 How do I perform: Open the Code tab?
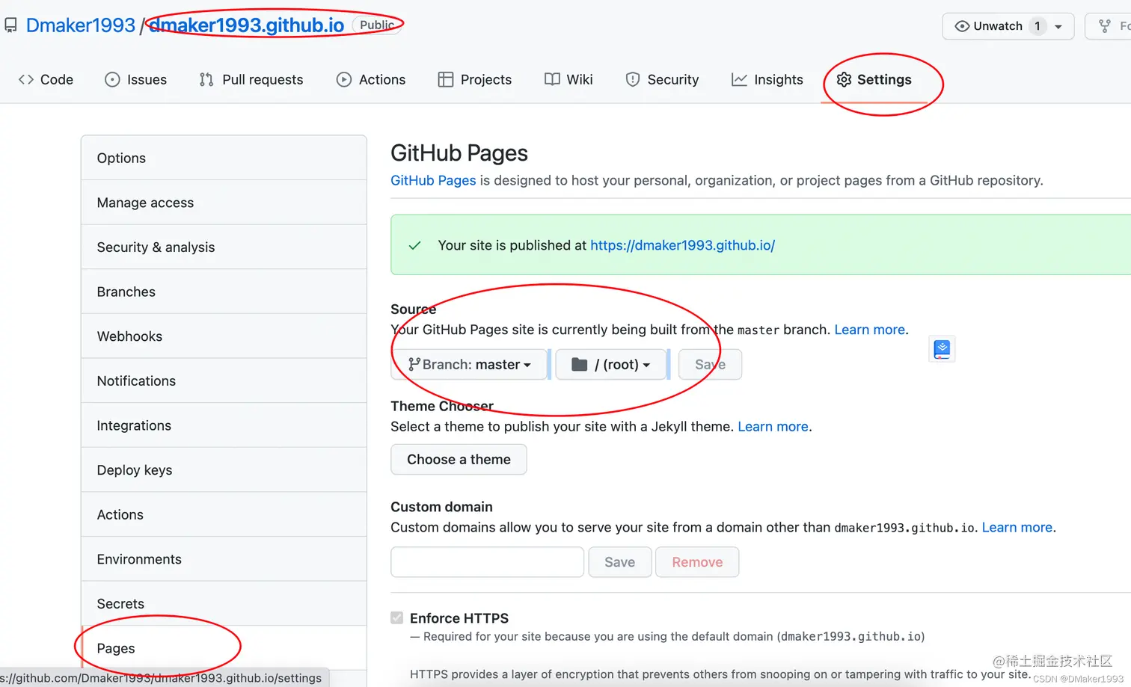[46, 79]
